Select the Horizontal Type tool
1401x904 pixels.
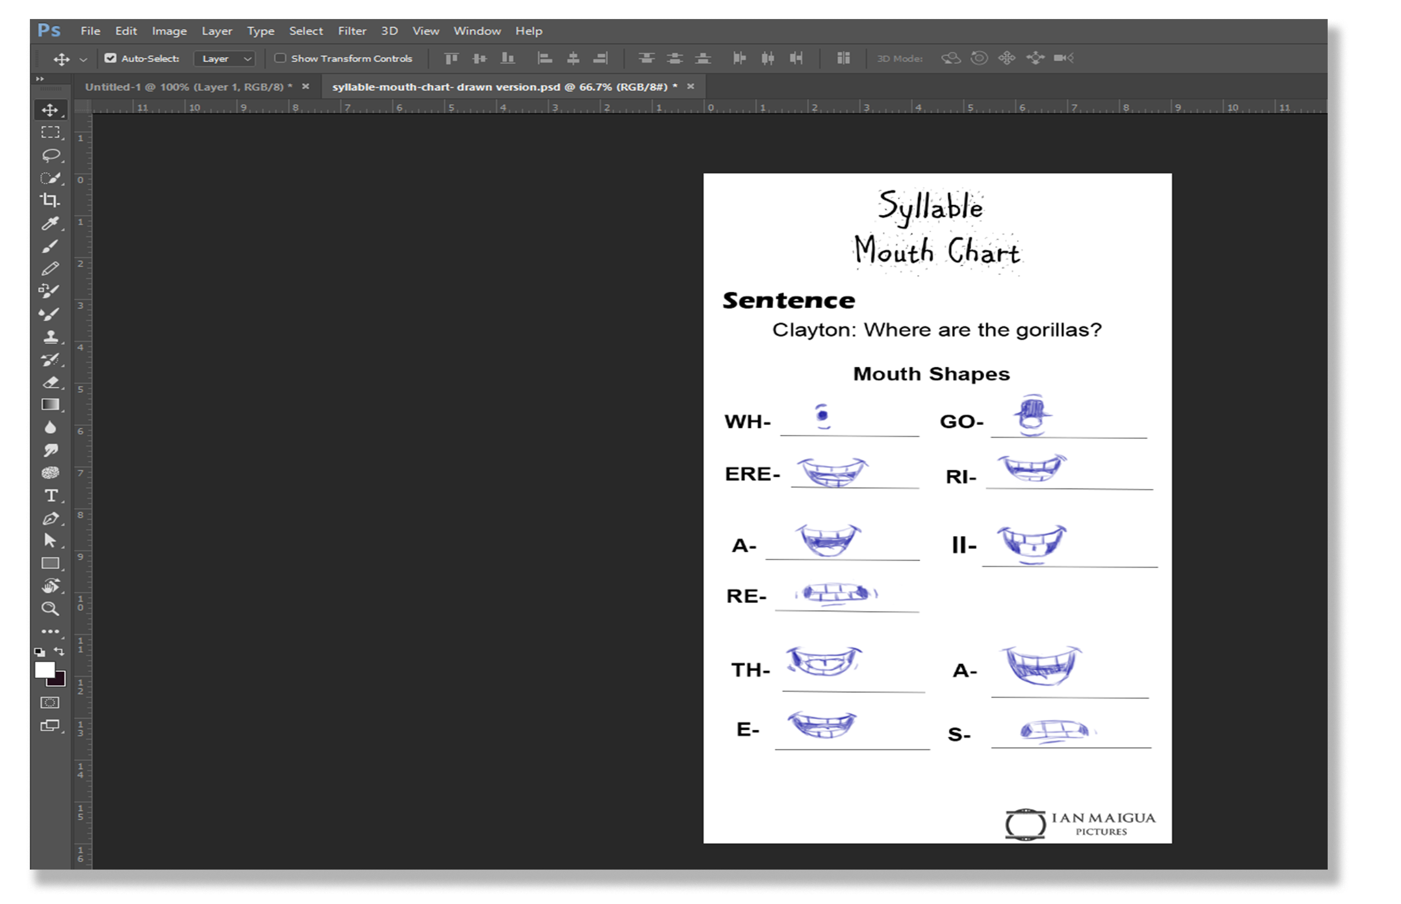(51, 495)
